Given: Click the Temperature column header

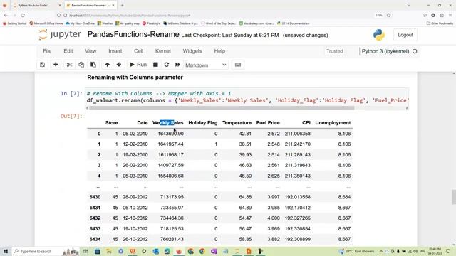Looking at the screenshot, I should pyautogui.click(x=237, y=123).
